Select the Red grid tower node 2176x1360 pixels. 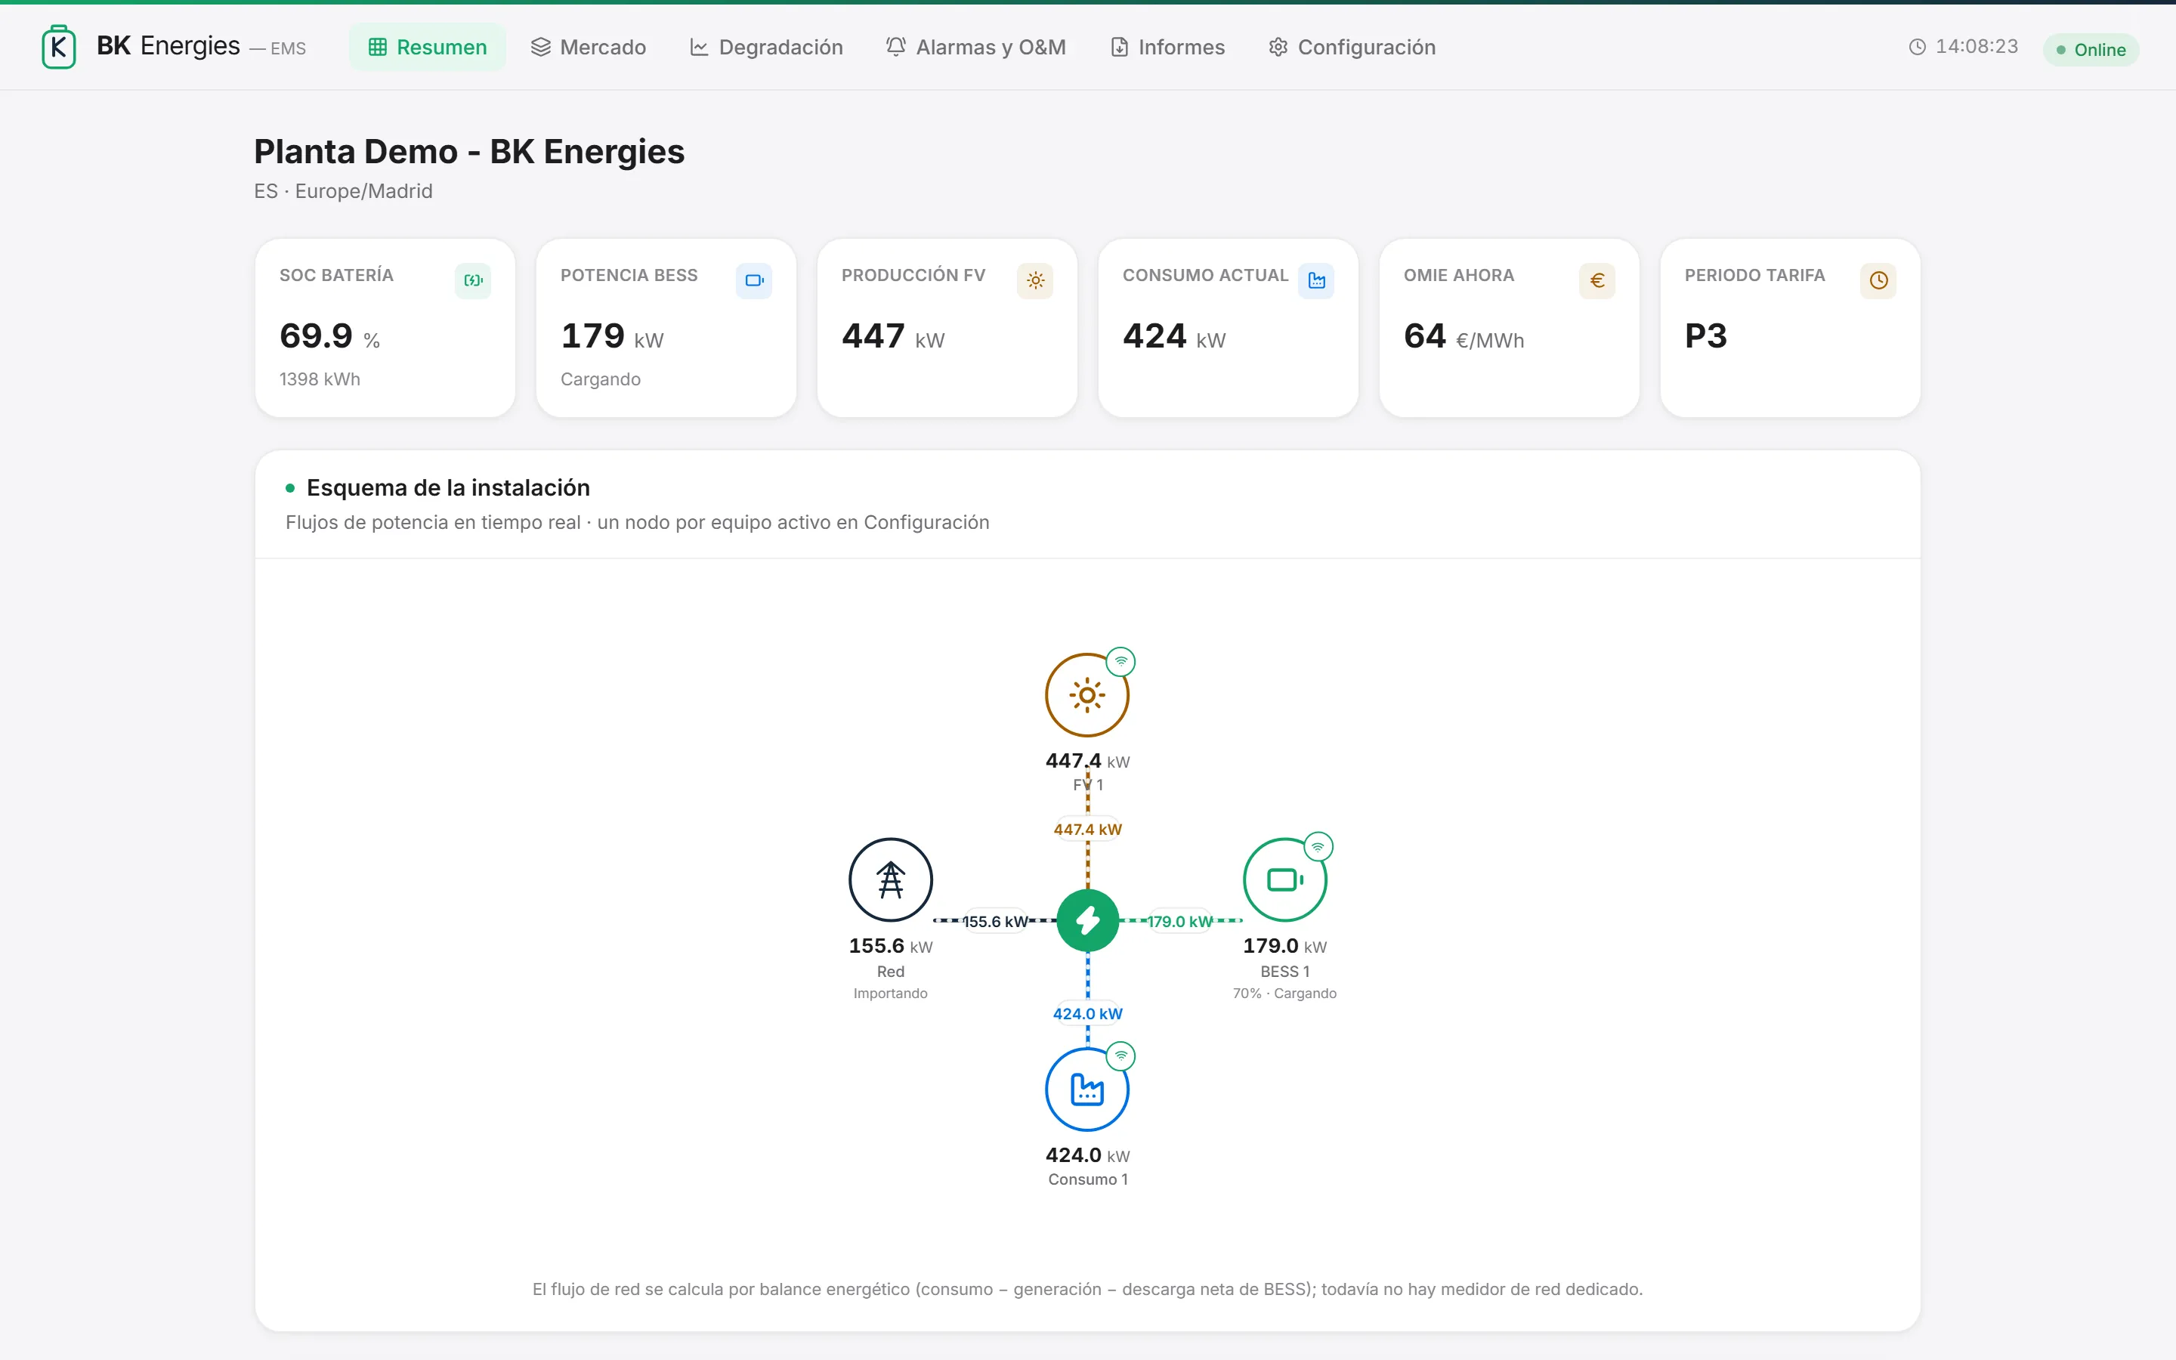click(890, 879)
